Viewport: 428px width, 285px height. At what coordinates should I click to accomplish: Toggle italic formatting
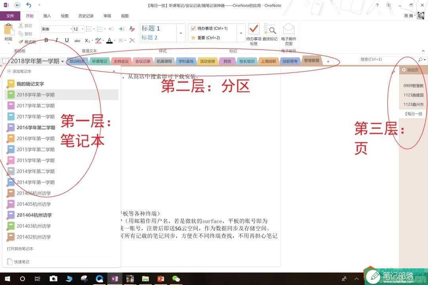click(x=57, y=40)
